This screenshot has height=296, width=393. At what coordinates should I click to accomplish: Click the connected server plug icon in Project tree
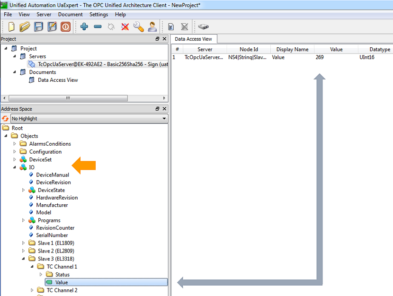[x=32, y=64]
